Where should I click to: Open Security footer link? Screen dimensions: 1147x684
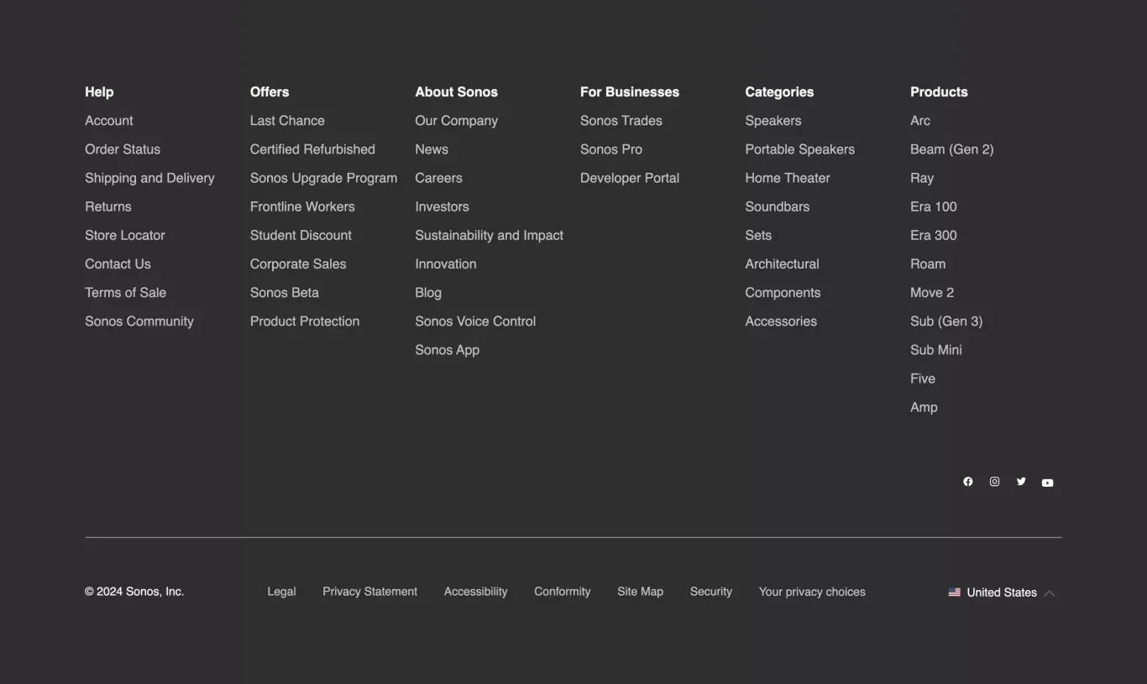pos(711,592)
